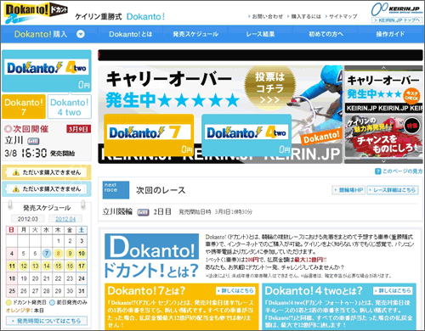This screenshot has width=425, height=331.
Task: Open the 発売スケジュール menu item
Action: click(x=195, y=34)
